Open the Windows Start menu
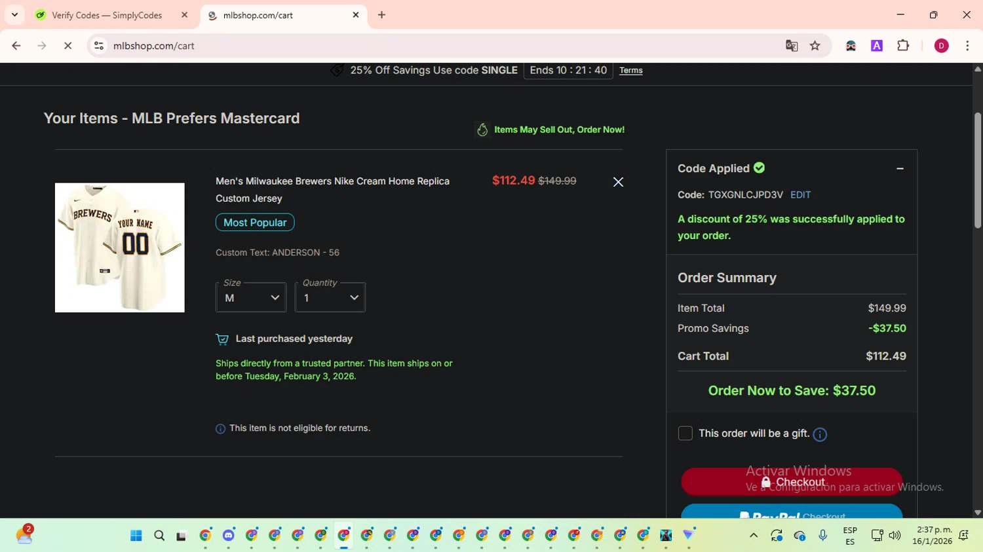The height and width of the screenshot is (552, 983). 136,536
